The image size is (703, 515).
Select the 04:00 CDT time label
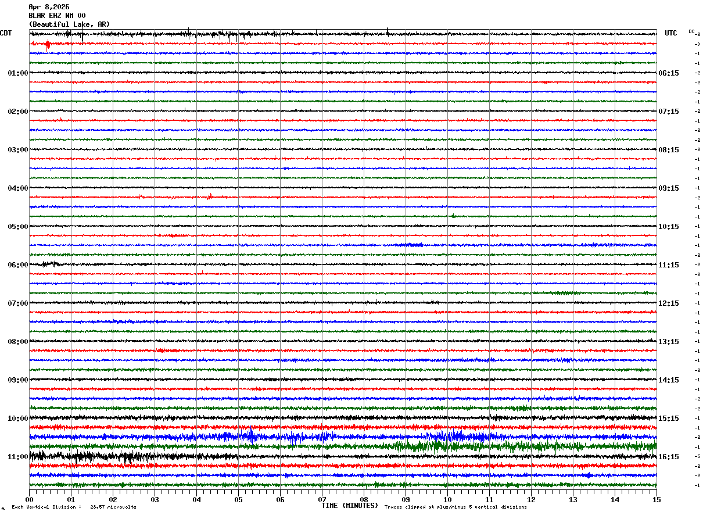click(18, 188)
